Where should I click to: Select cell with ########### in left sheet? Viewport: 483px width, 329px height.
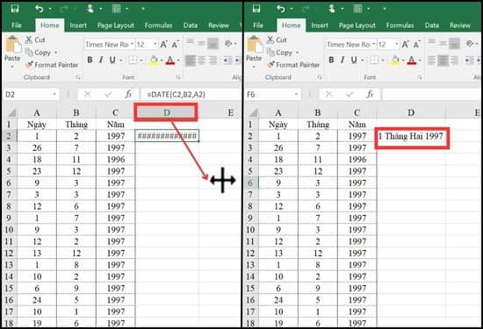pyautogui.click(x=167, y=136)
